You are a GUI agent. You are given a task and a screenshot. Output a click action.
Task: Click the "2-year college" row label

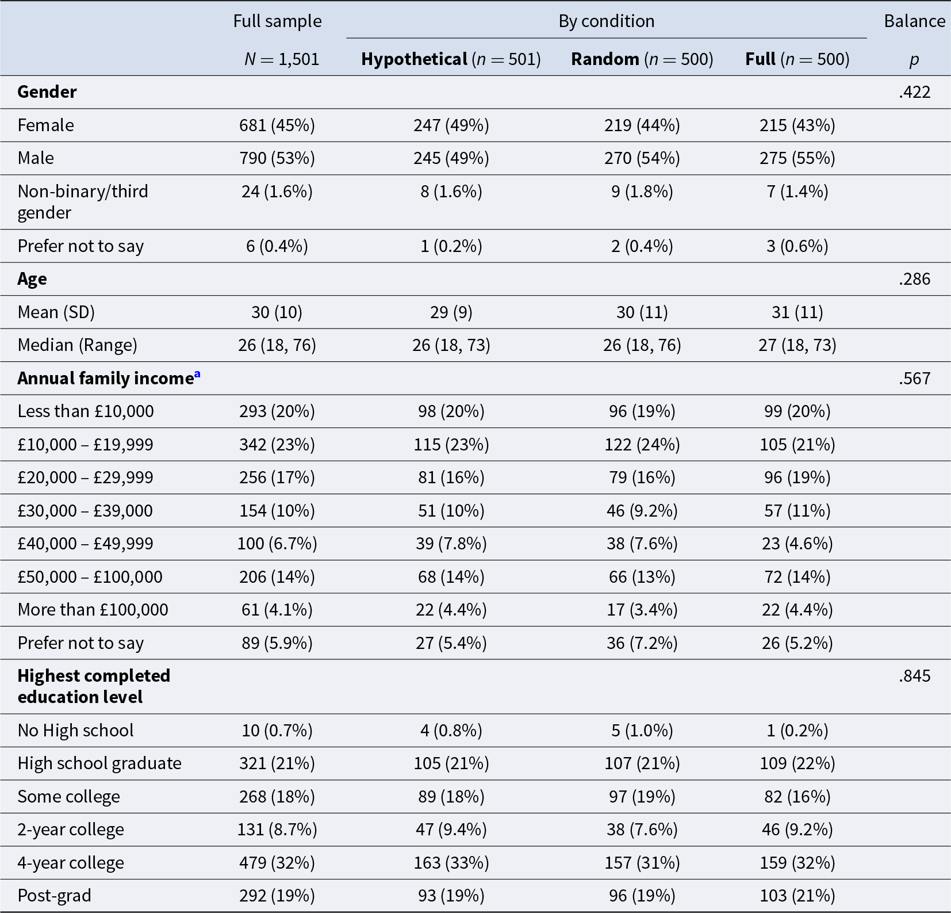(71, 830)
